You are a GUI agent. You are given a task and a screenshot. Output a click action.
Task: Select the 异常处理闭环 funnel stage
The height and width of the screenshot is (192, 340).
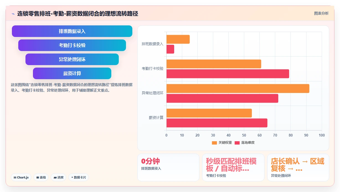(x=72, y=59)
